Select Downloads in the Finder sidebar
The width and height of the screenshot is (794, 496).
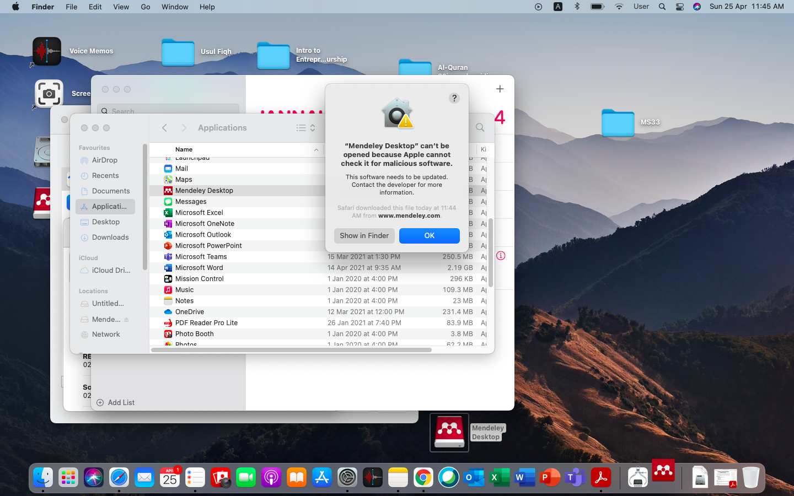click(105, 238)
